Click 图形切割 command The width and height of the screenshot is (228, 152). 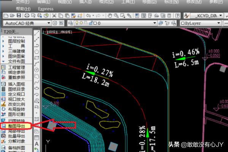[16, 114]
